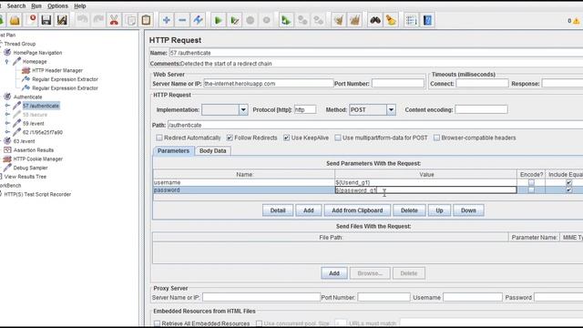Uncheck the Follow Redirects checkbox

pos(230,138)
